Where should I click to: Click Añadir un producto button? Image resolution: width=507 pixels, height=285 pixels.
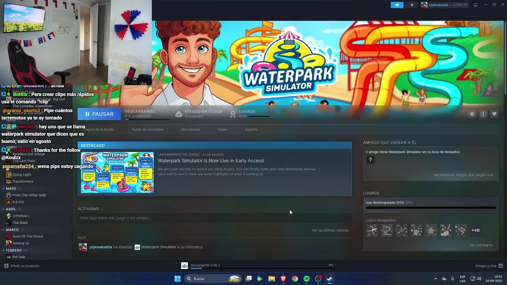pyautogui.click(x=22, y=266)
